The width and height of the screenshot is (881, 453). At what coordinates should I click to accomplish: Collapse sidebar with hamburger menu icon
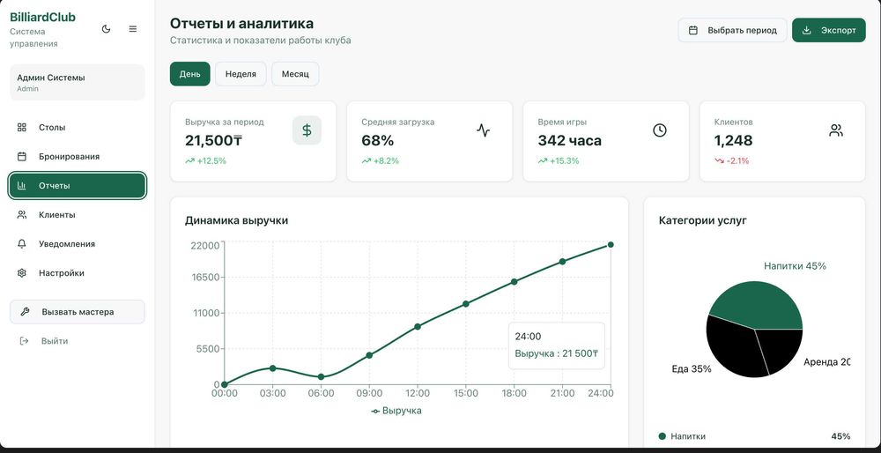point(133,29)
